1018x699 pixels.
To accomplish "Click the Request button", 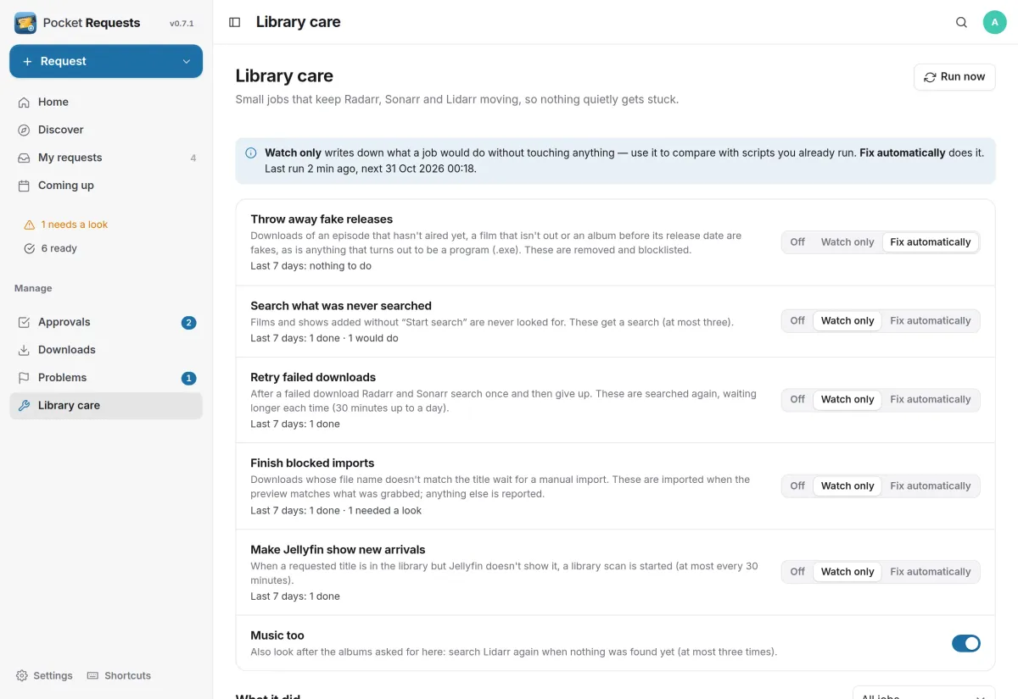I will (106, 61).
